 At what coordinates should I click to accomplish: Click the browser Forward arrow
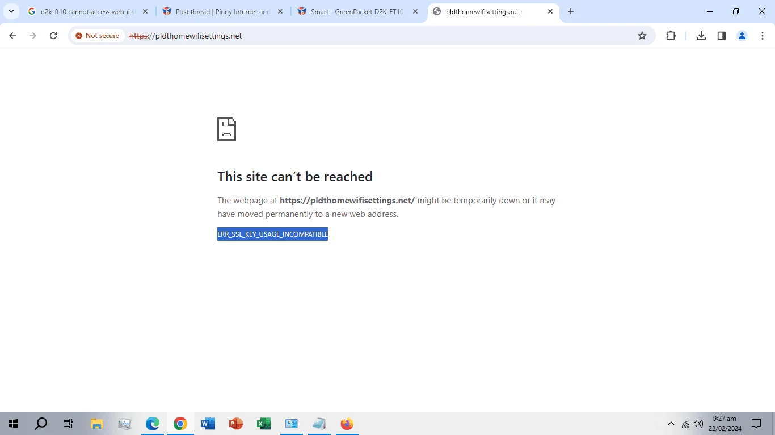[33, 36]
